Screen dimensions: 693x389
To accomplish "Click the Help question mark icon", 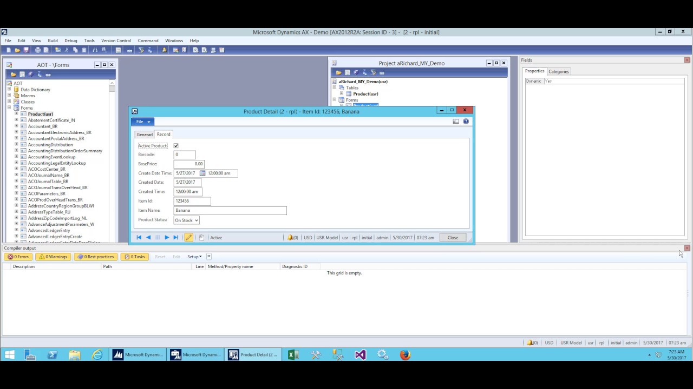I will [466, 122].
